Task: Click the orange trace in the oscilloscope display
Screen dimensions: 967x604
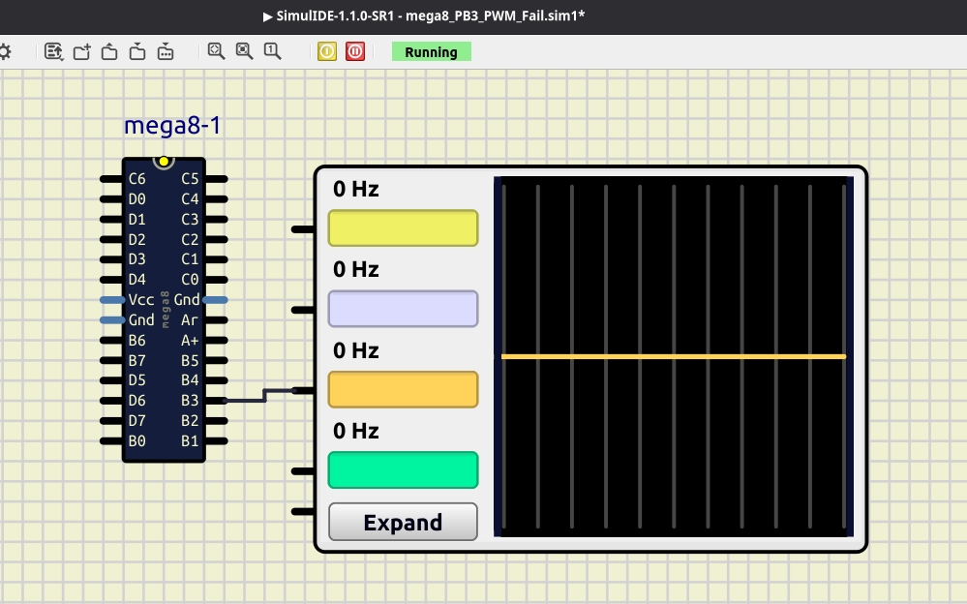Action: pos(673,357)
